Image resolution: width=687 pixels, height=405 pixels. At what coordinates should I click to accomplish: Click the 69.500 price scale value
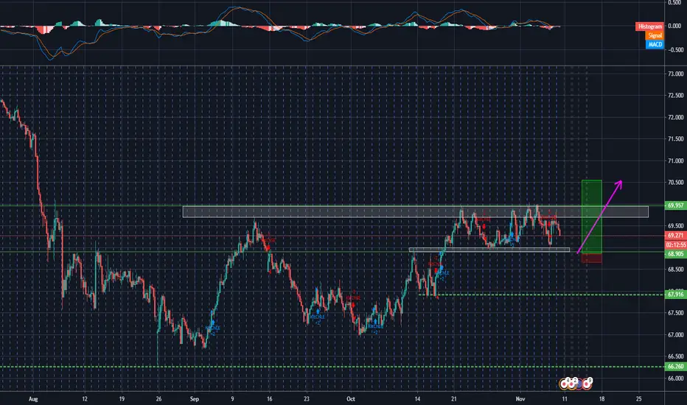tap(676, 226)
